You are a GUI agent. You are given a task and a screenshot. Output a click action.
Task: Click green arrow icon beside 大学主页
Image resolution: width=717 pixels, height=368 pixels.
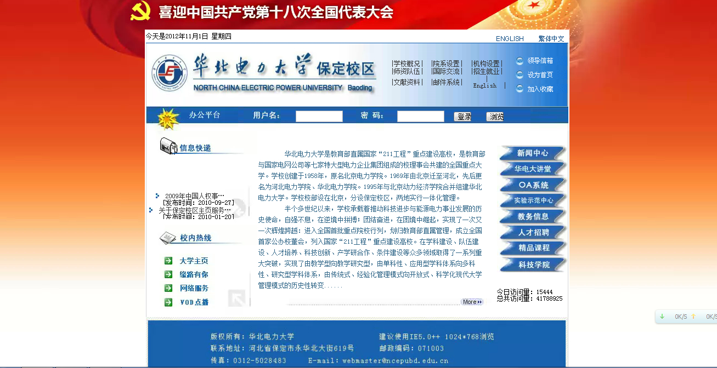pos(168,261)
